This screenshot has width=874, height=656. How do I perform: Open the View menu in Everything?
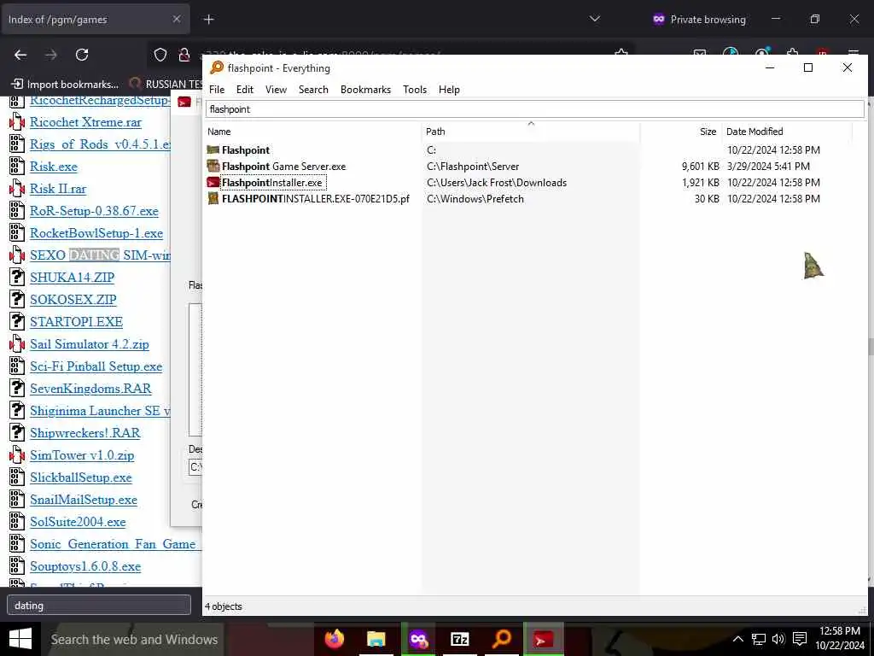point(276,89)
